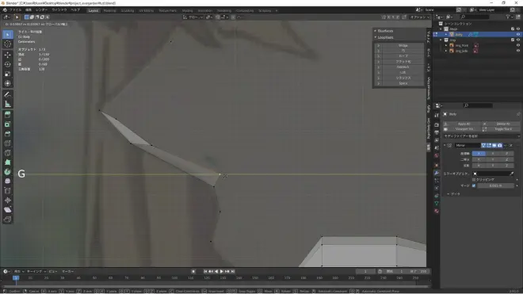Toggle exclude checkbox for img collection
The width and height of the screenshot is (523, 294).
513,40
